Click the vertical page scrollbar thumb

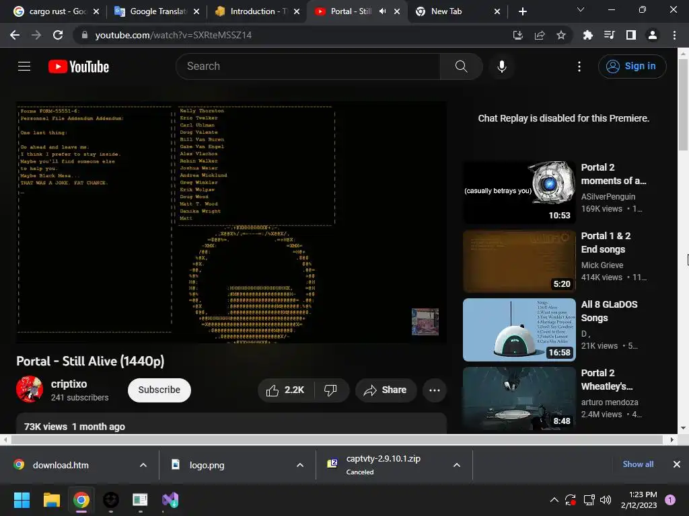tap(683, 105)
